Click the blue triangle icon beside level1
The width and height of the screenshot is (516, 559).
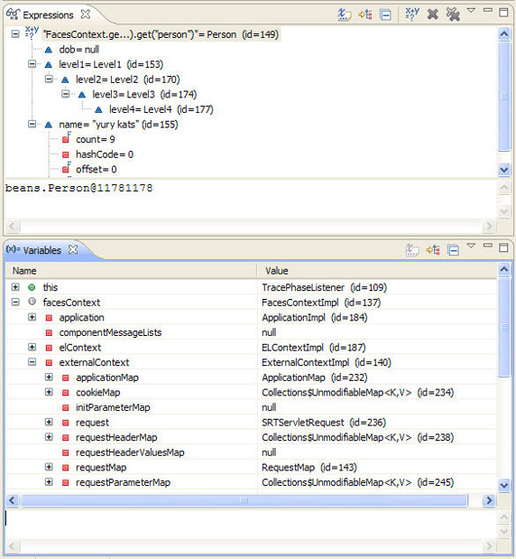click(49, 64)
